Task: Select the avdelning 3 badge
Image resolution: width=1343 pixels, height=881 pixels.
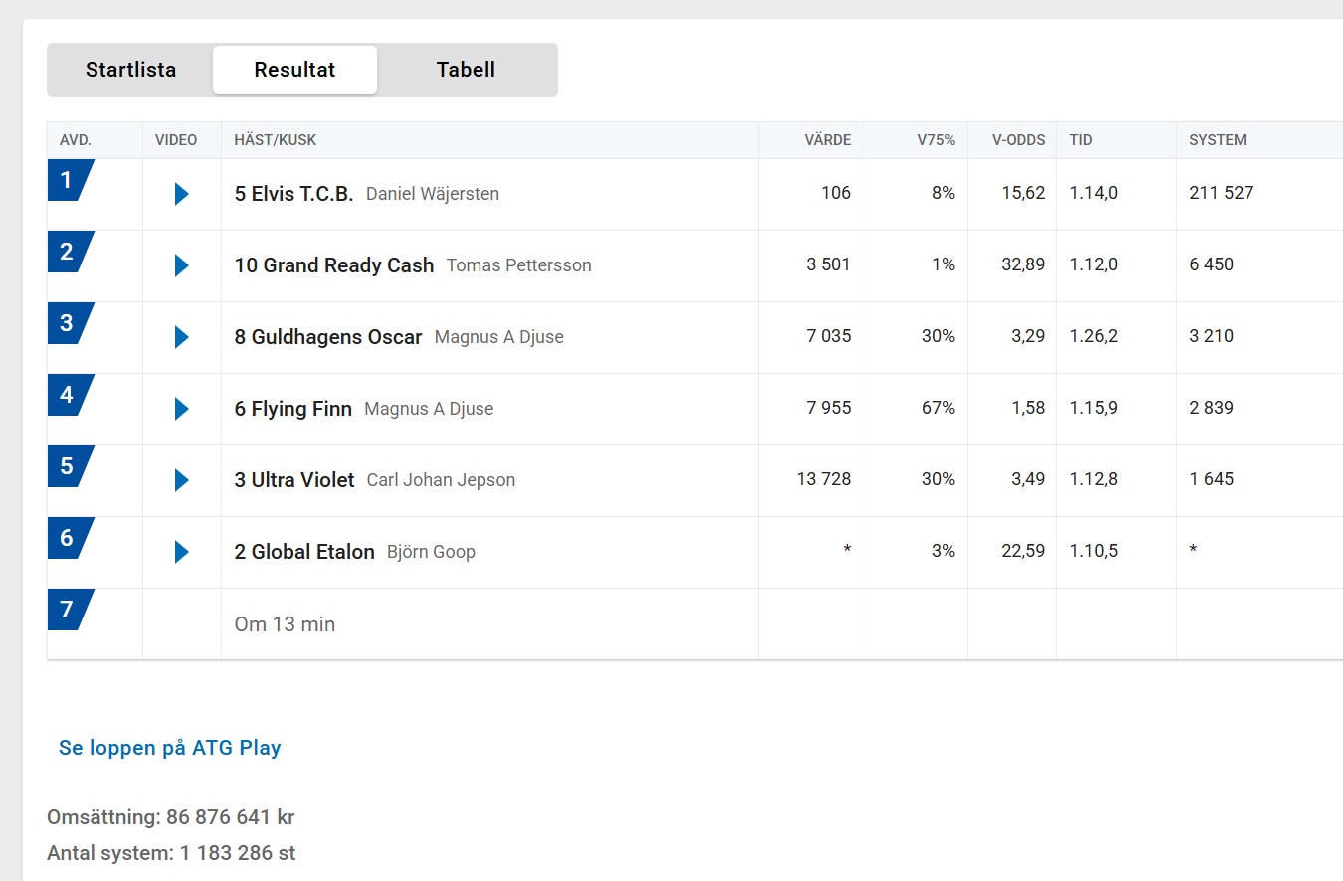Action: coord(70,323)
